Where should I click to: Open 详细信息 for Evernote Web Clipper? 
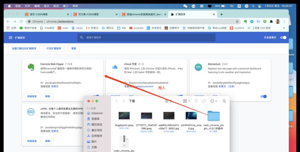pos(32,97)
